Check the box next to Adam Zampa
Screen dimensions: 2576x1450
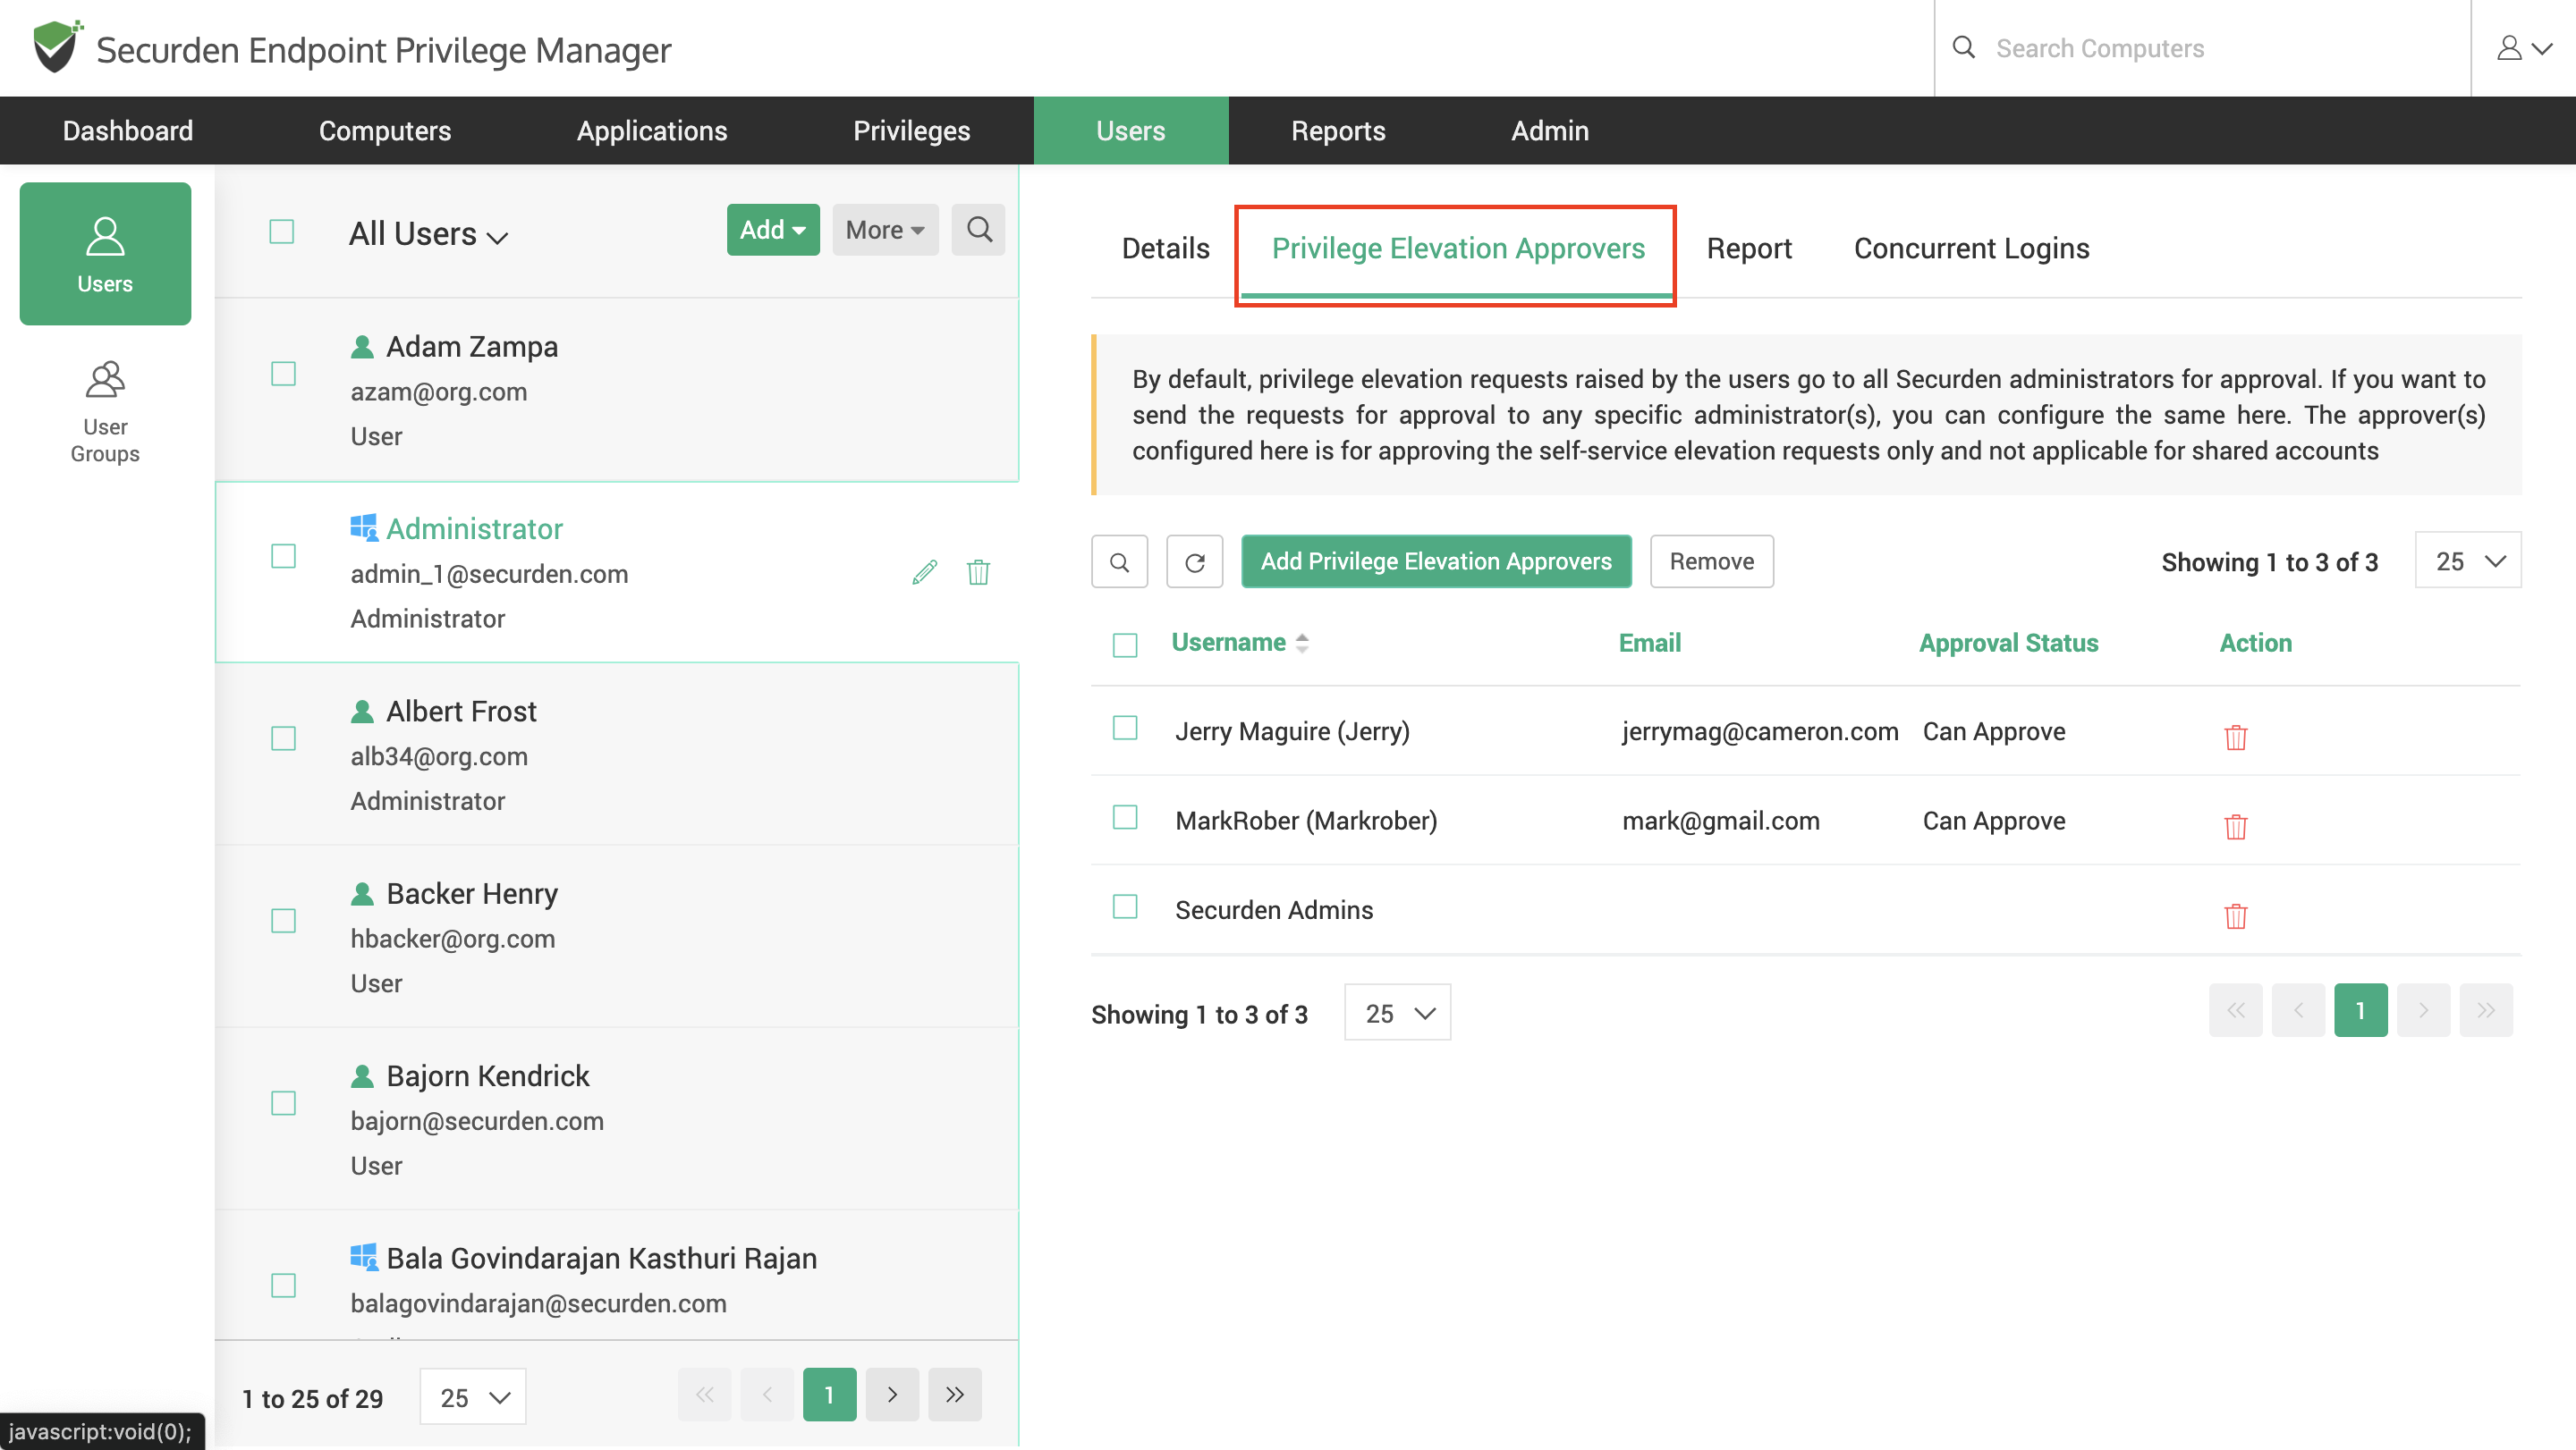(283, 374)
